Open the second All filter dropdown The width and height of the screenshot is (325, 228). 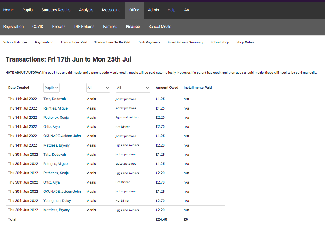[x=133, y=88]
